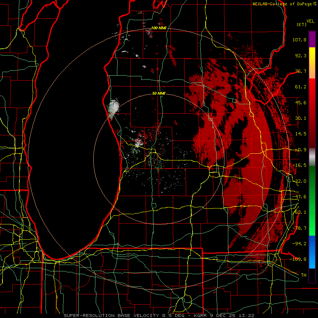Click the gray-white near-zero color bar segment
Image resolution: width=318 pixels, height=318 pixels.
[312, 157]
